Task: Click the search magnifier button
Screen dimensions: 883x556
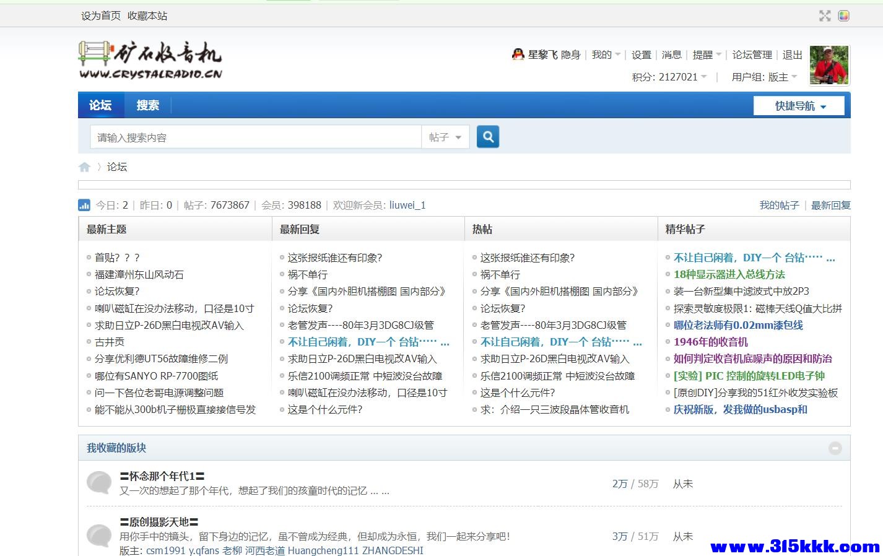Action: (x=487, y=136)
